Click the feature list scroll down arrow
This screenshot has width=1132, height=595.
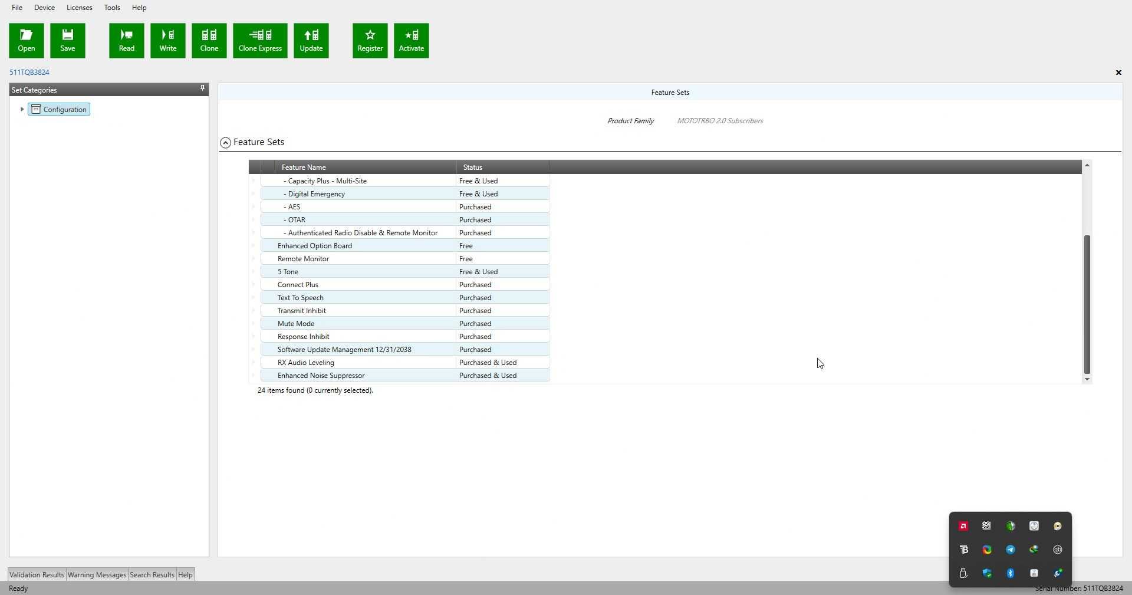click(1087, 379)
